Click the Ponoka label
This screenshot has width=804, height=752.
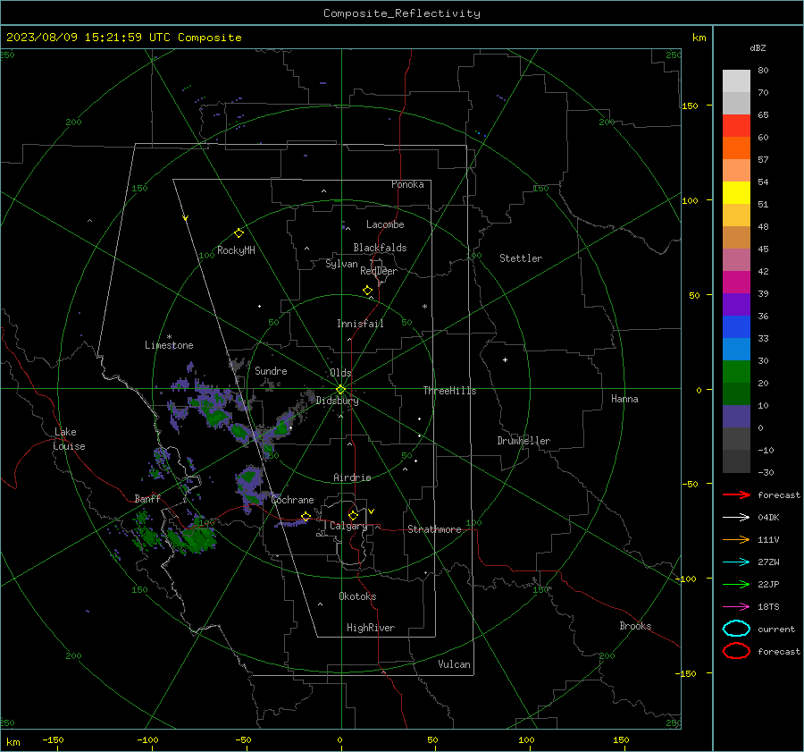(x=407, y=184)
